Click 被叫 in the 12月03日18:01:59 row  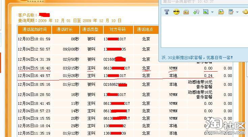tap(91, 39)
